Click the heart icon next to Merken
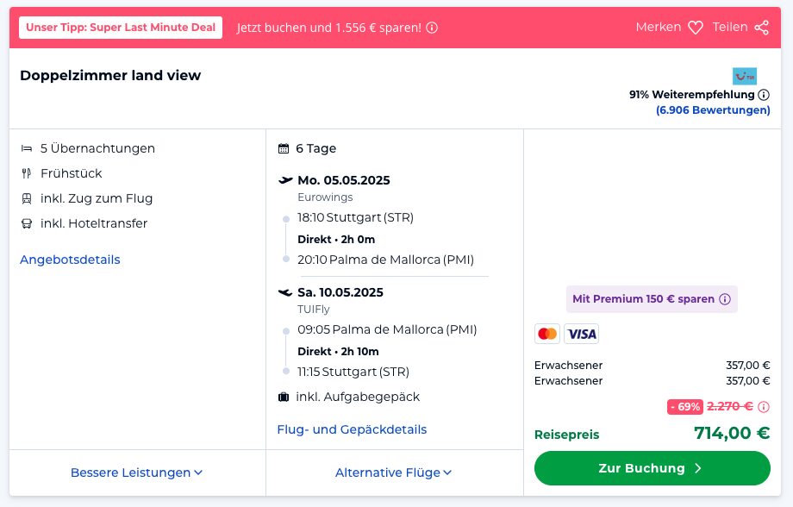 click(x=696, y=28)
